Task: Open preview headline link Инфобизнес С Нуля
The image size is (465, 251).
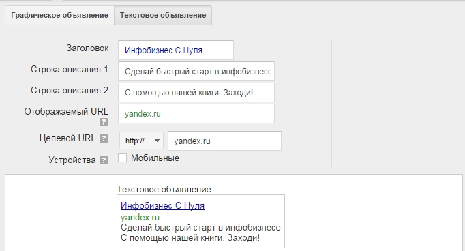Action: (x=162, y=205)
